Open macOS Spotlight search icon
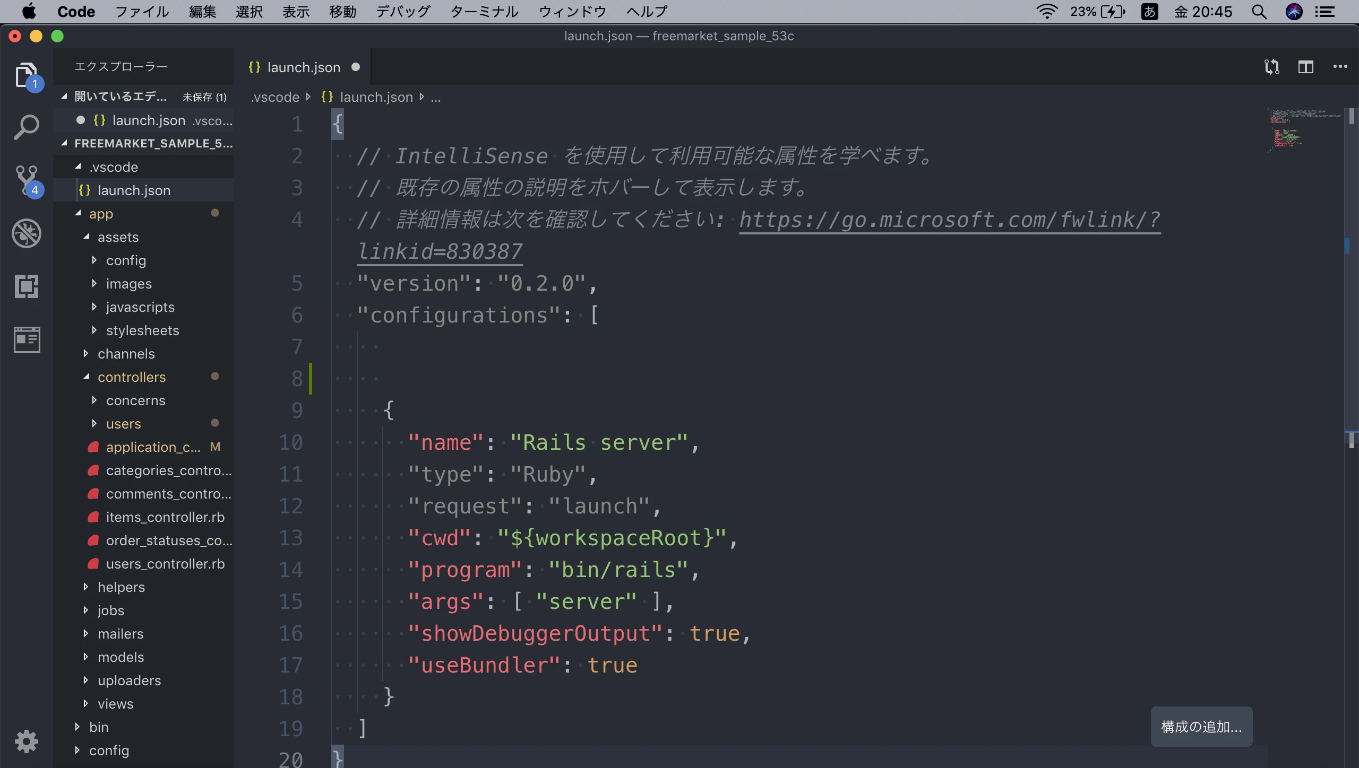1359x768 pixels. (x=1259, y=12)
